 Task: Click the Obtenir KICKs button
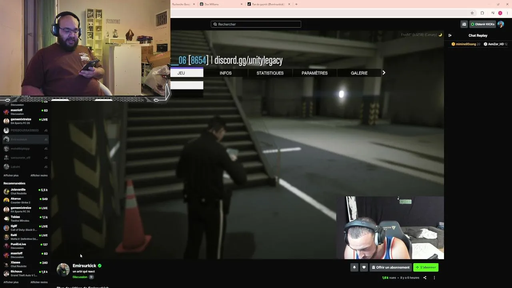pyautogui.click(x=482, y=24)
